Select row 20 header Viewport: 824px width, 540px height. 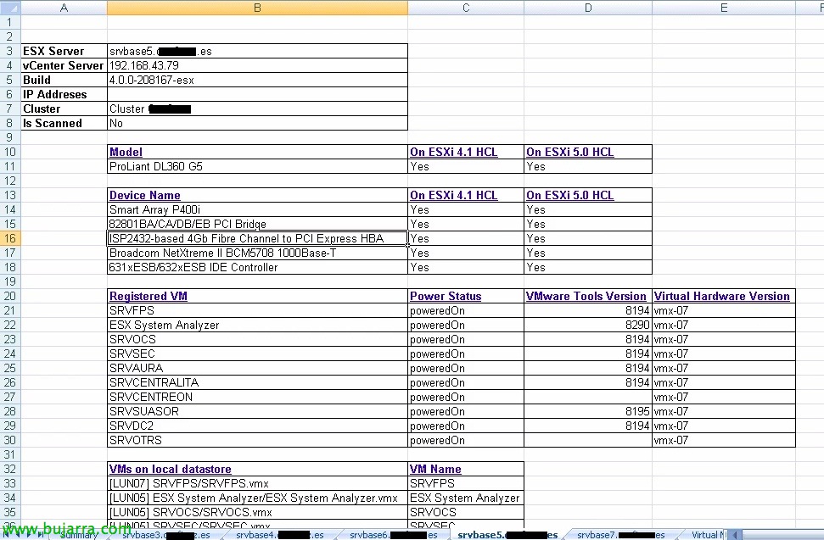10,296
